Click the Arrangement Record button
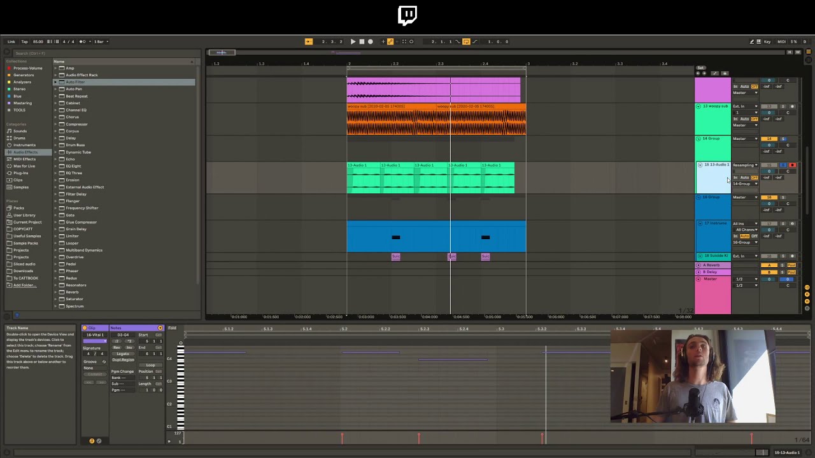The width and height of the screenshot is (815, 458). pos(371,41)
